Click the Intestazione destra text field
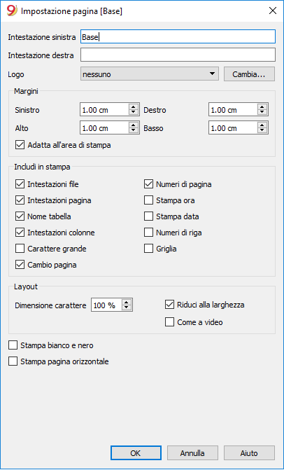 click(178, 55)
